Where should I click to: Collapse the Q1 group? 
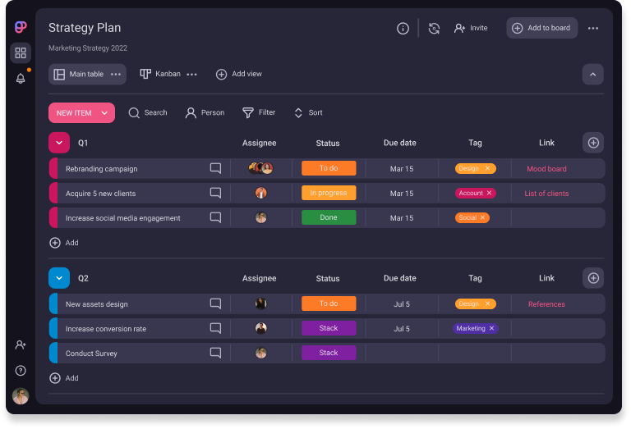59,143
